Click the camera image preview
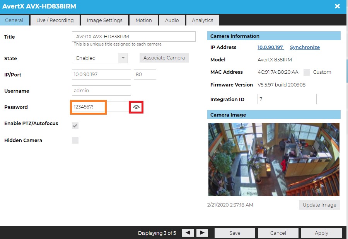 pyautogui.click(x=274, y=159)
